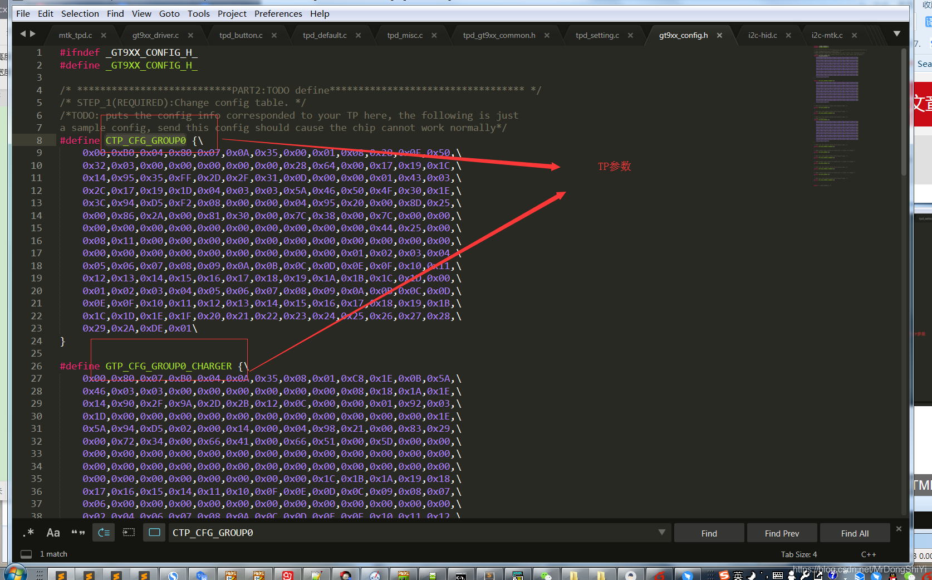The height and width of the screenshot is (580, 932).
Task: Switch to the tpd_misc.c tab
Action: [x=405, y=35]
